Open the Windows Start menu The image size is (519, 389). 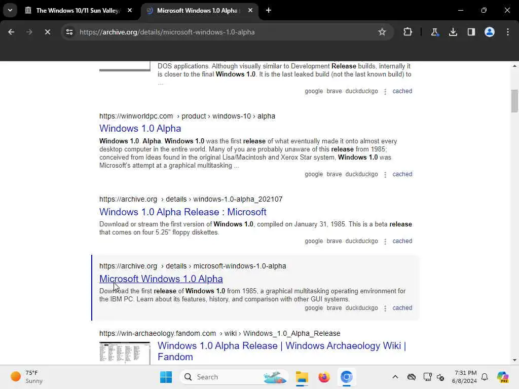click(x=166, y=377)
